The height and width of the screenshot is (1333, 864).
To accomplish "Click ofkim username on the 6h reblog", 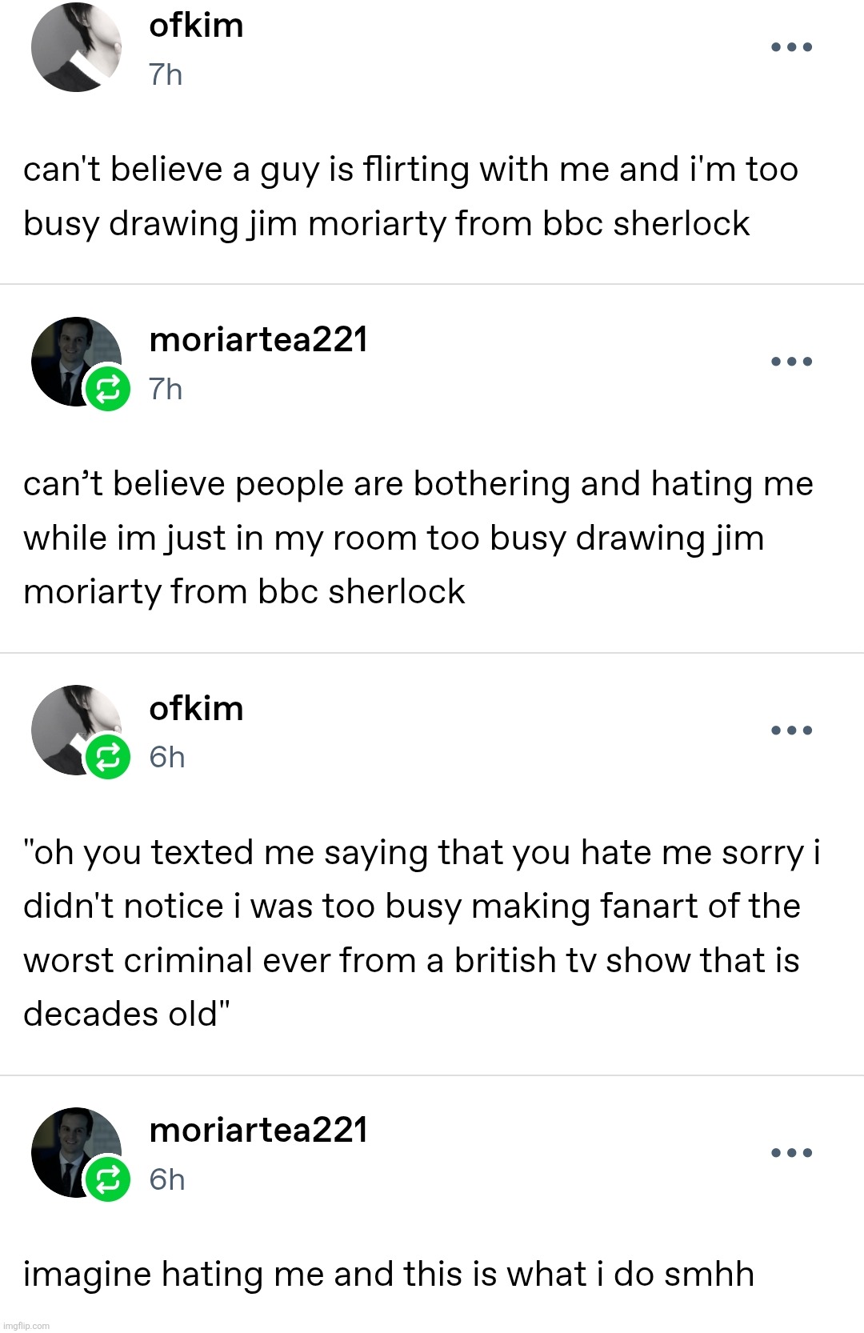I will 196,709.
